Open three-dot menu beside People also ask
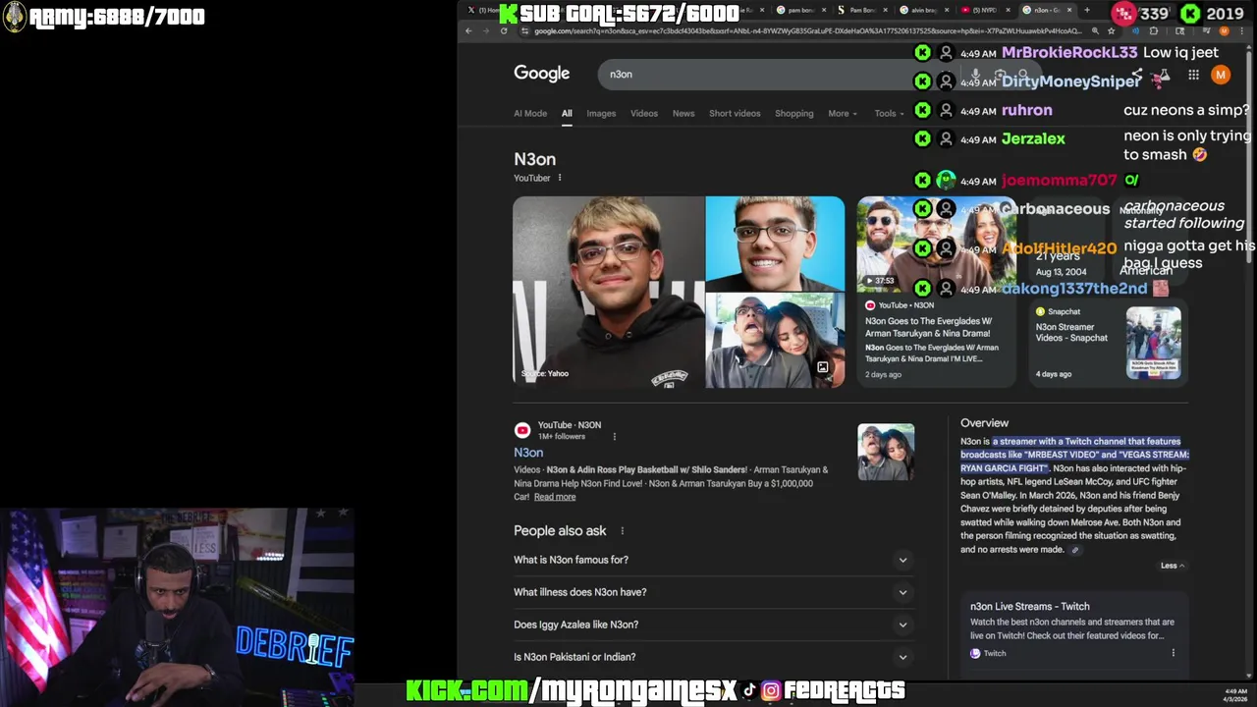The height and width of the screenshot is (707, 1257). point(622,531)
